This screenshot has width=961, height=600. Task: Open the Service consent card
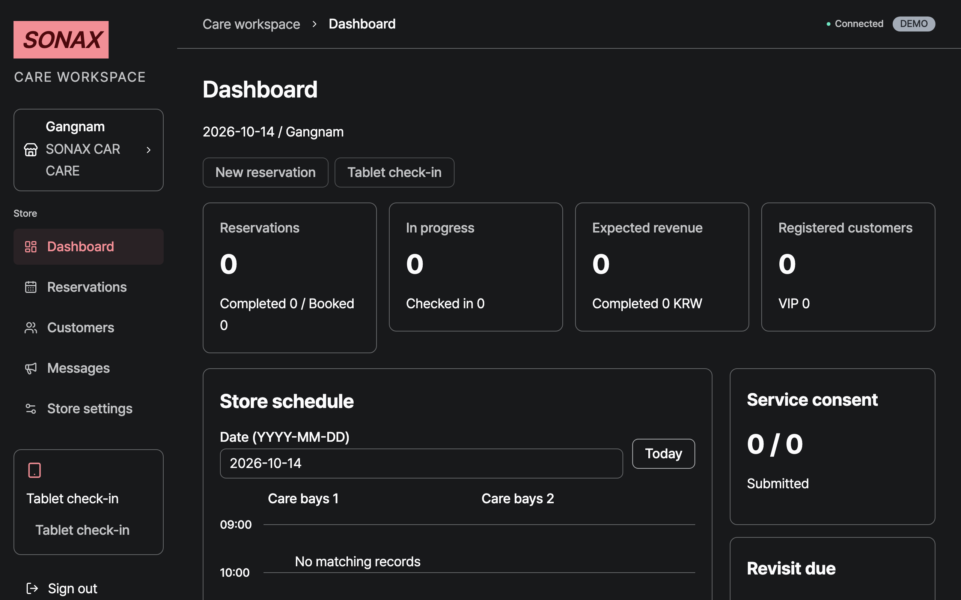(832, 446)
